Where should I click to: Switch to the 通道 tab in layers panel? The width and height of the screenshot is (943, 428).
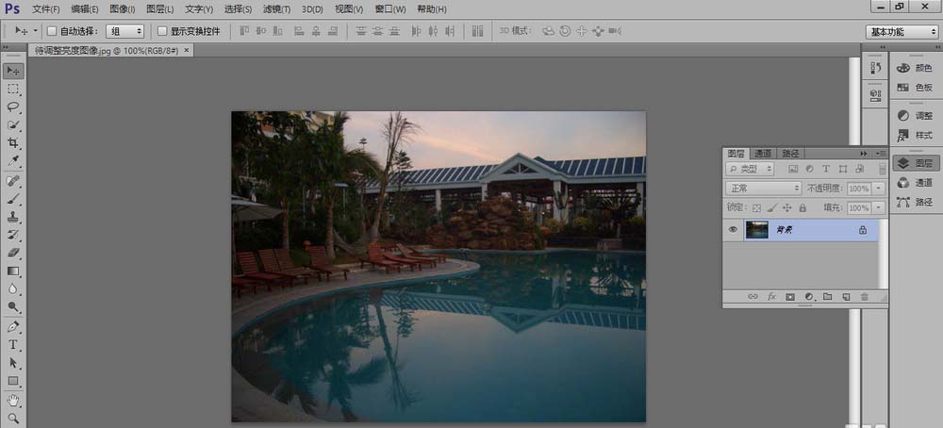763,154
